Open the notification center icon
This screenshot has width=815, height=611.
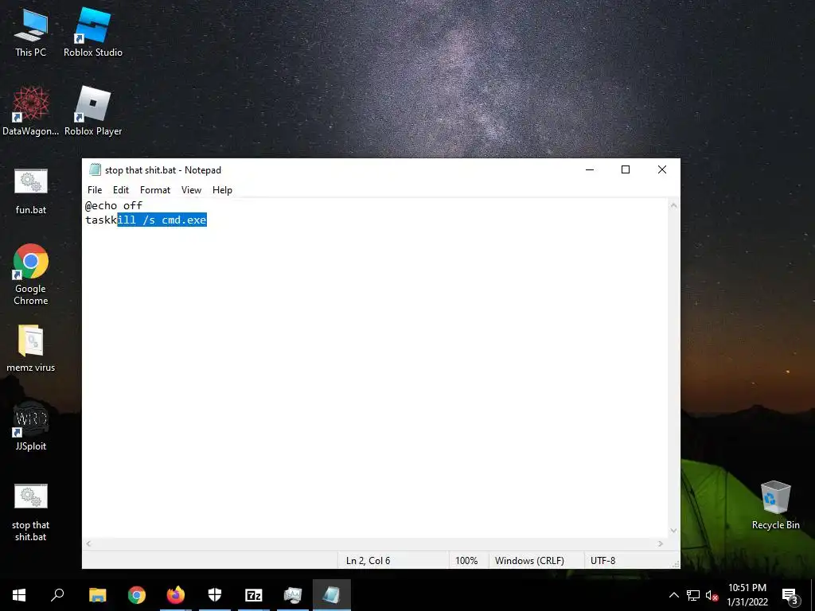pyautogui.click(x=790, y=596)
